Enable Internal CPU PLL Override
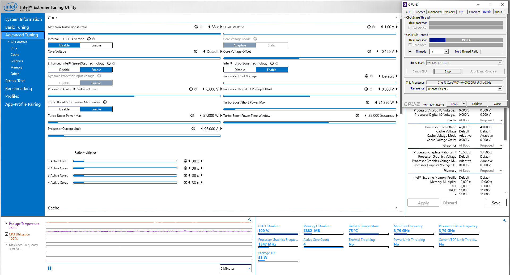510x275 pixels. [x=96, y=45]
